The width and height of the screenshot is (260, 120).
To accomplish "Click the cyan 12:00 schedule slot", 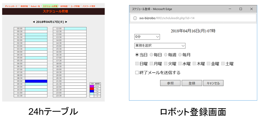I will coord(75,29).
